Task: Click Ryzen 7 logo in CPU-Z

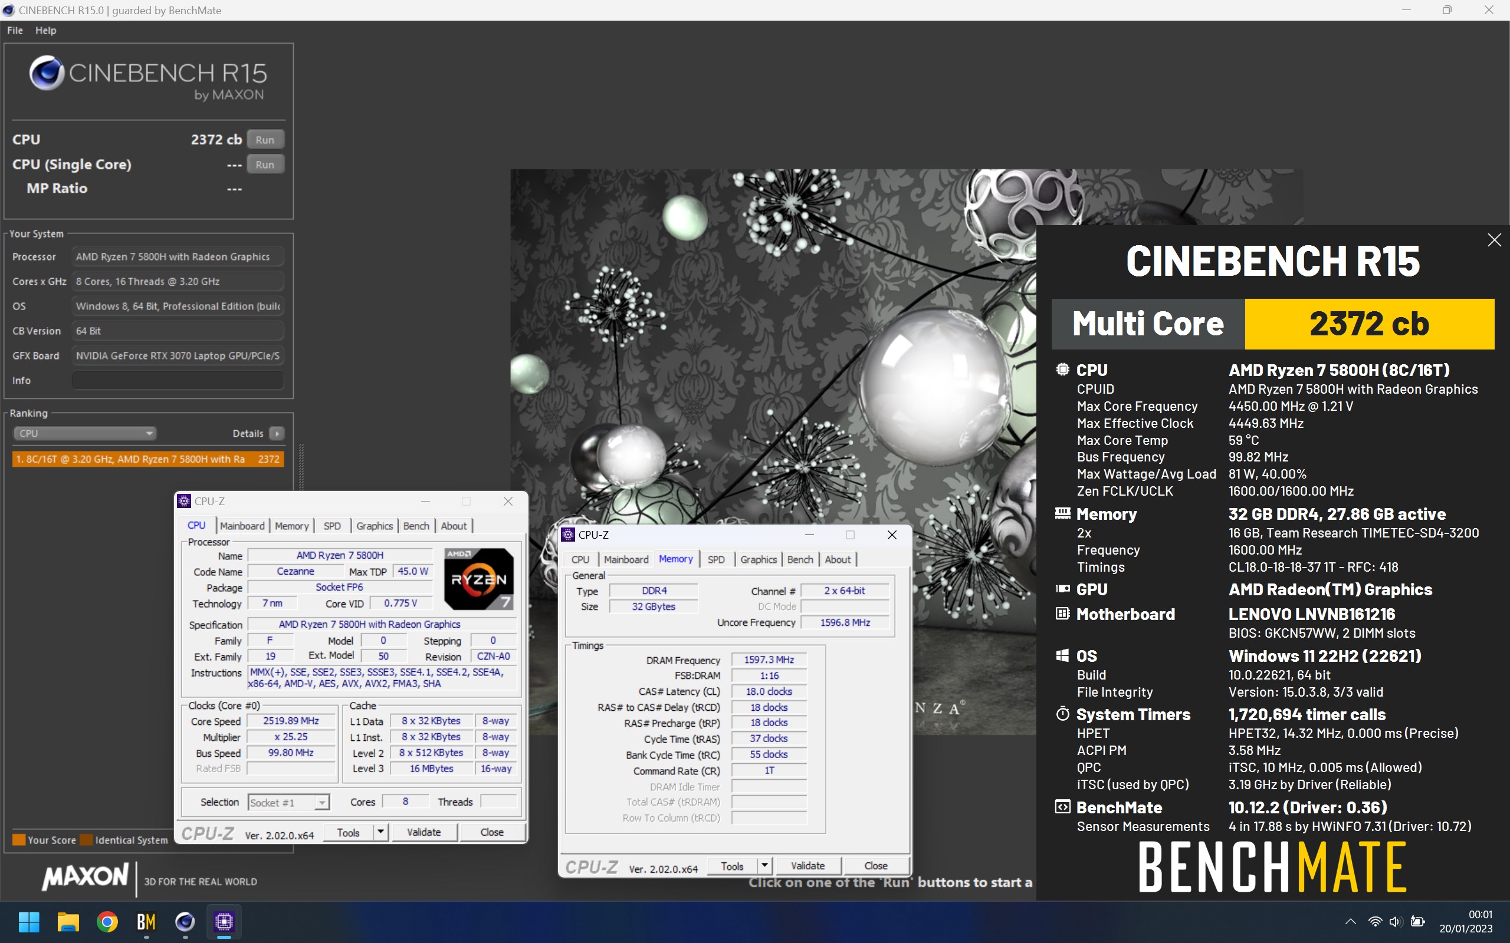Action: [x=479, y=579]
